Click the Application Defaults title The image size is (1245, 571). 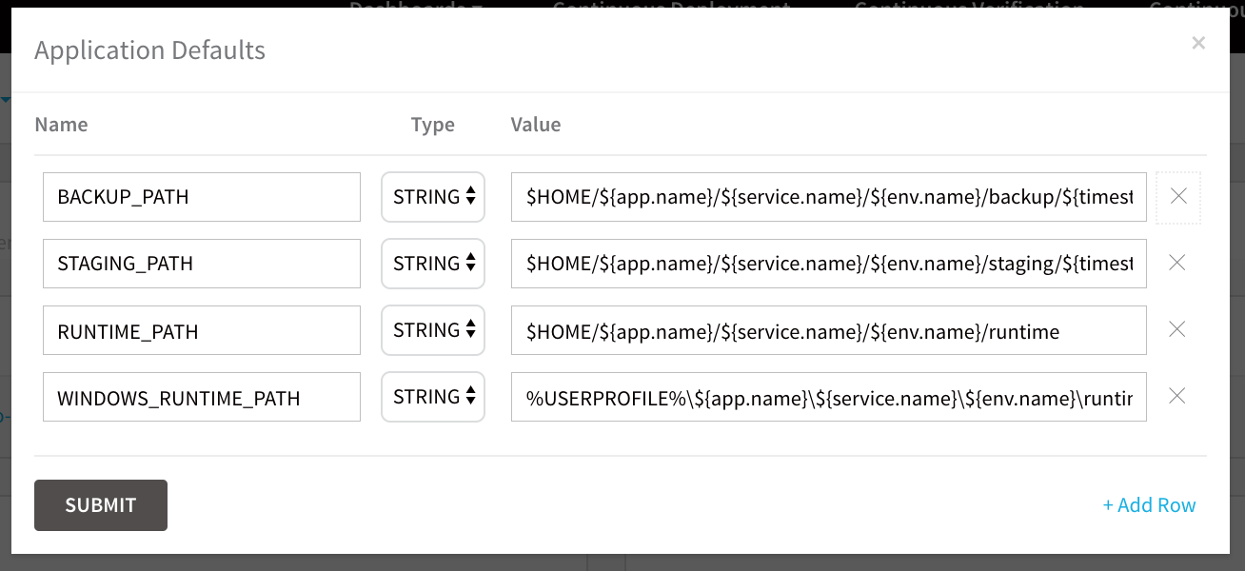coord(150,50)
